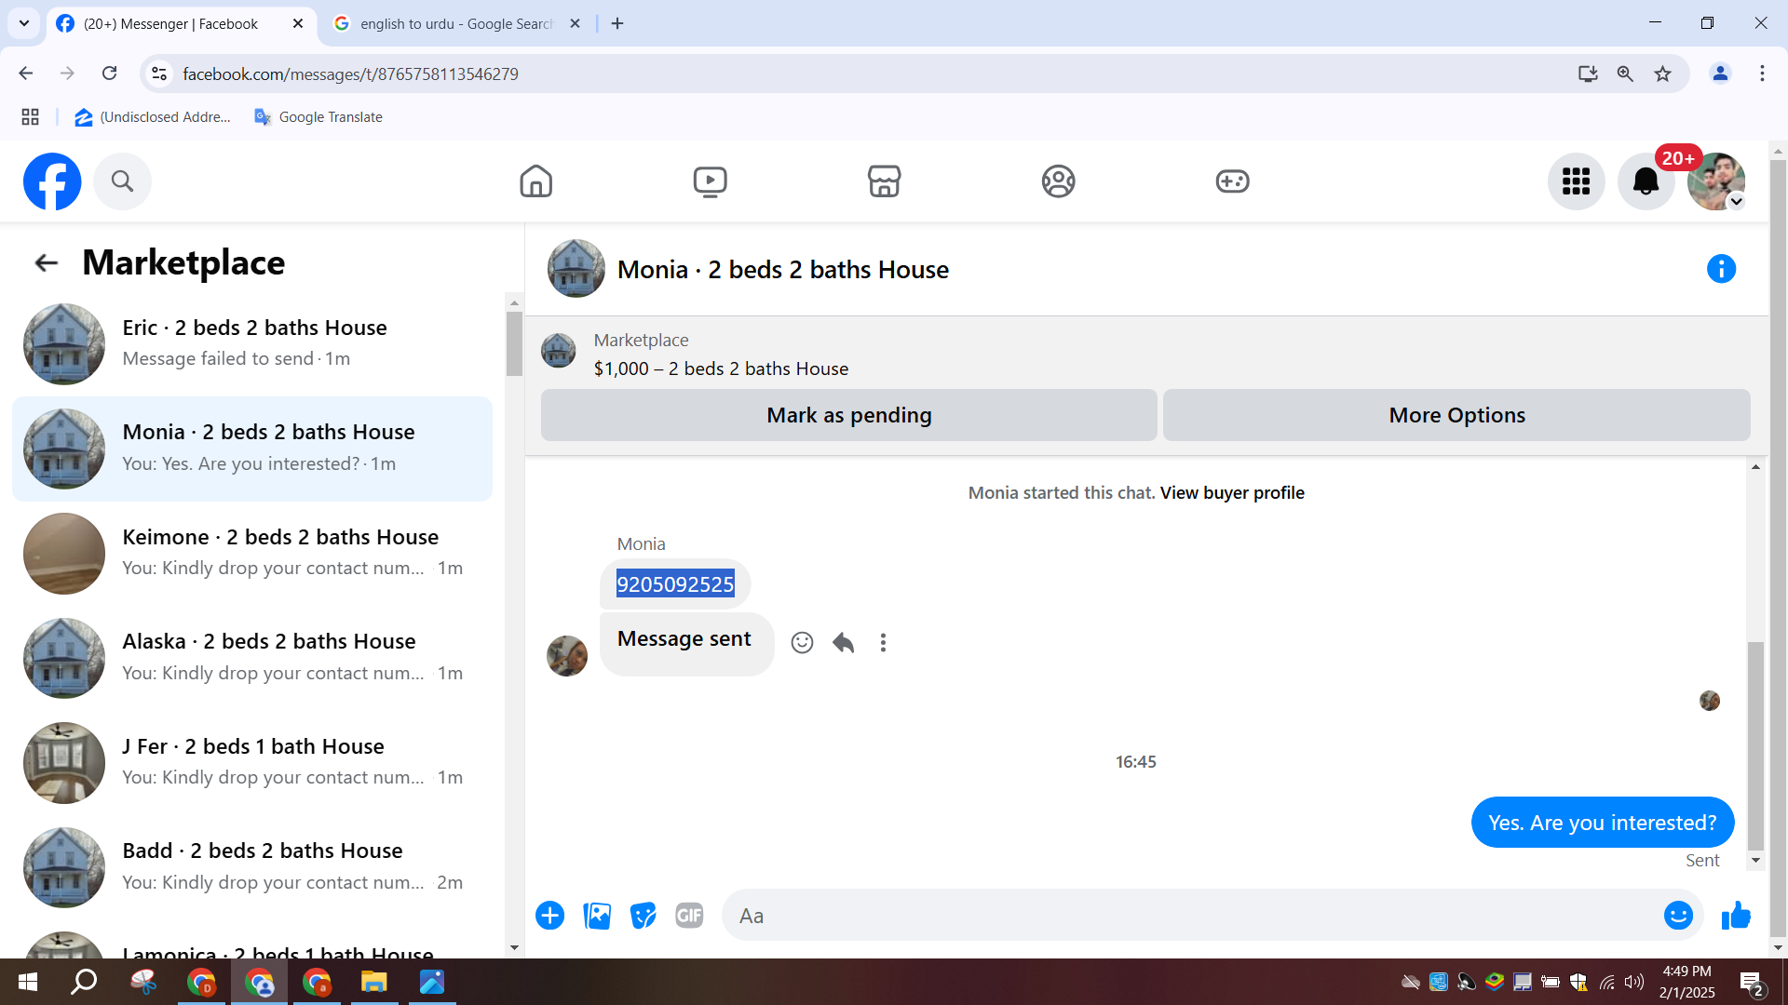
Task: Open the Gaming controller icon
Action: [1232, 181]
